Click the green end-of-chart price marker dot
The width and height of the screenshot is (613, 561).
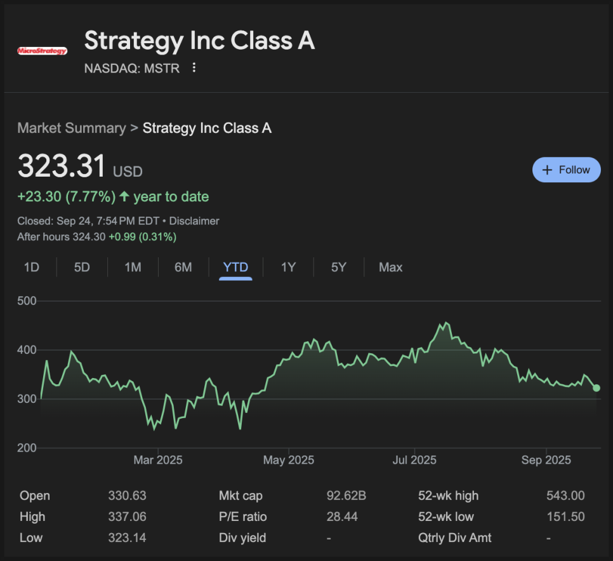coord(596,388)
